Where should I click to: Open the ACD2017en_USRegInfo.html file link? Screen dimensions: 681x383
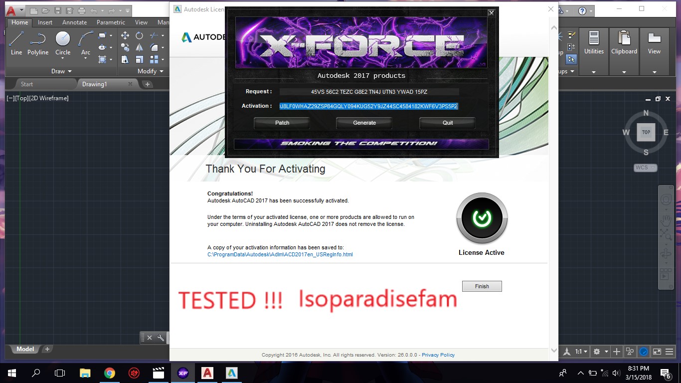tap(280, 254)
